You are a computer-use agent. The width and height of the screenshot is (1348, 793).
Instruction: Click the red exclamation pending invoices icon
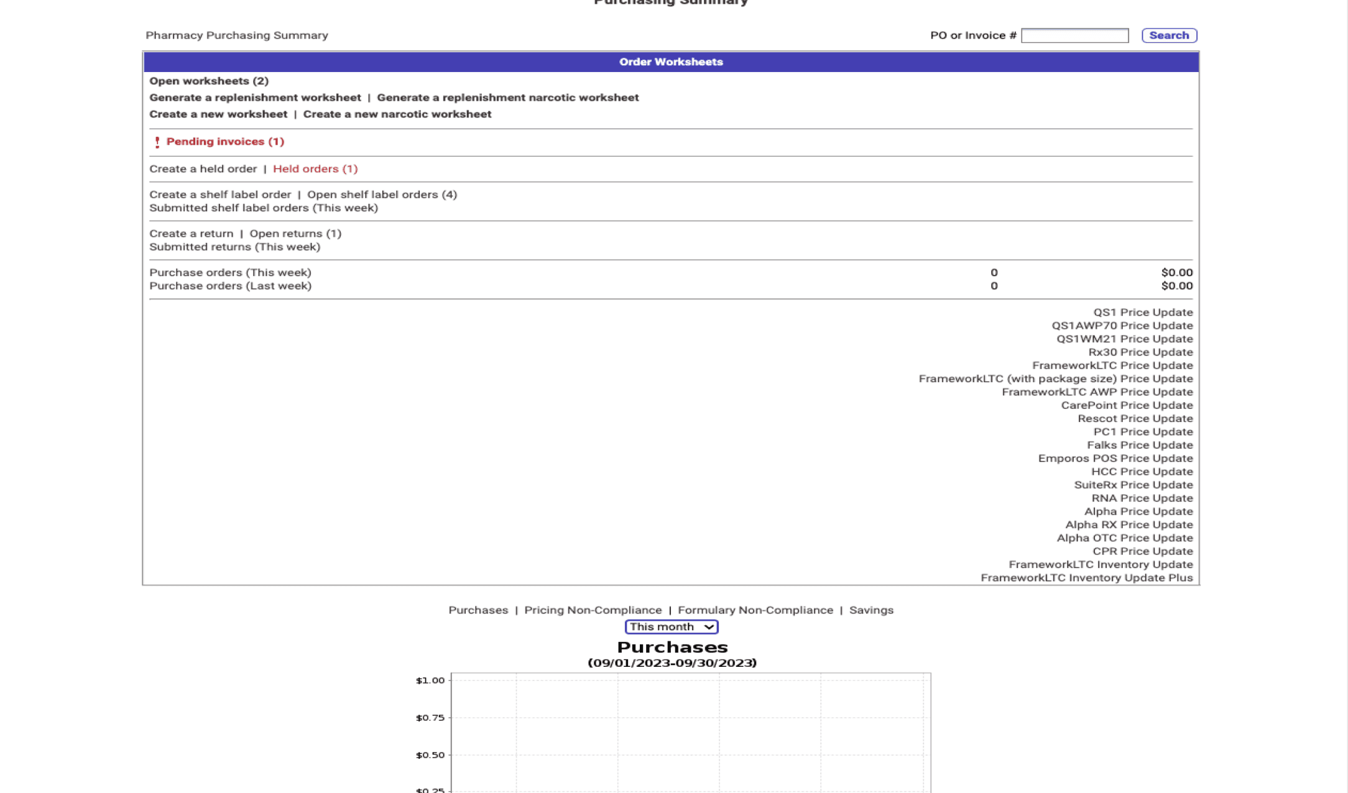(157, 142)
